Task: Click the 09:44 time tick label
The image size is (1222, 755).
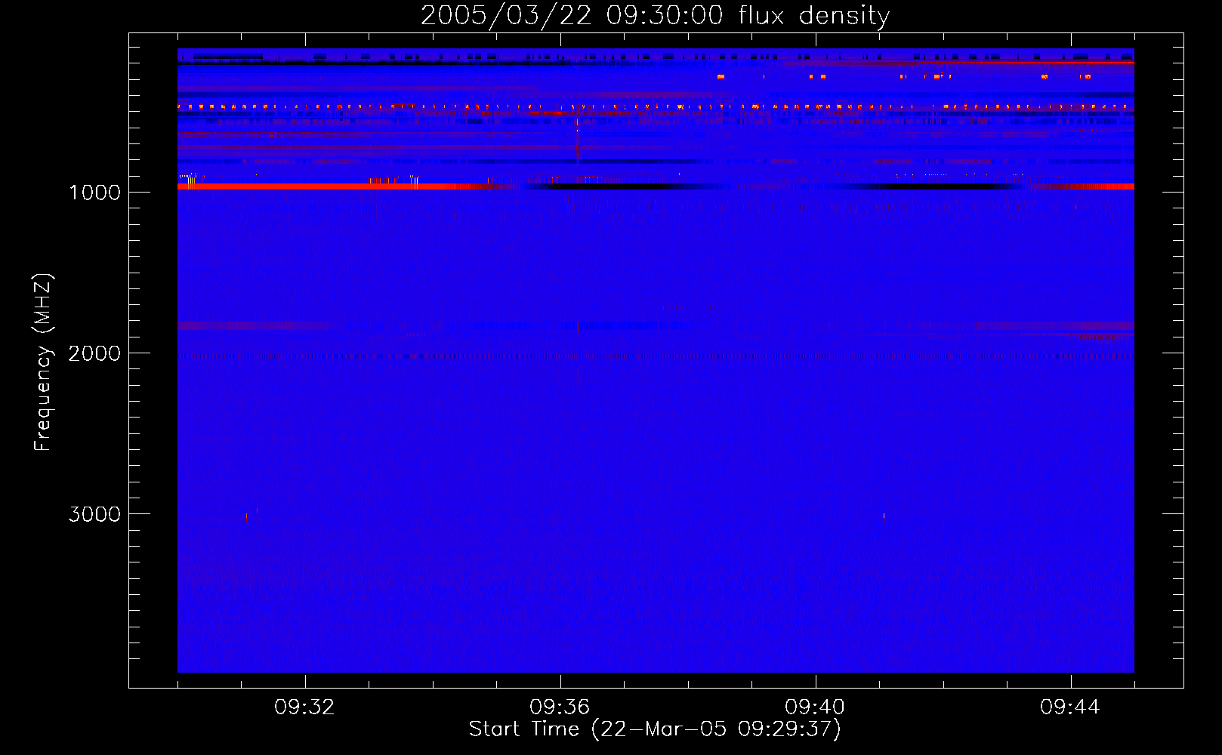Action: point(1070,707)
